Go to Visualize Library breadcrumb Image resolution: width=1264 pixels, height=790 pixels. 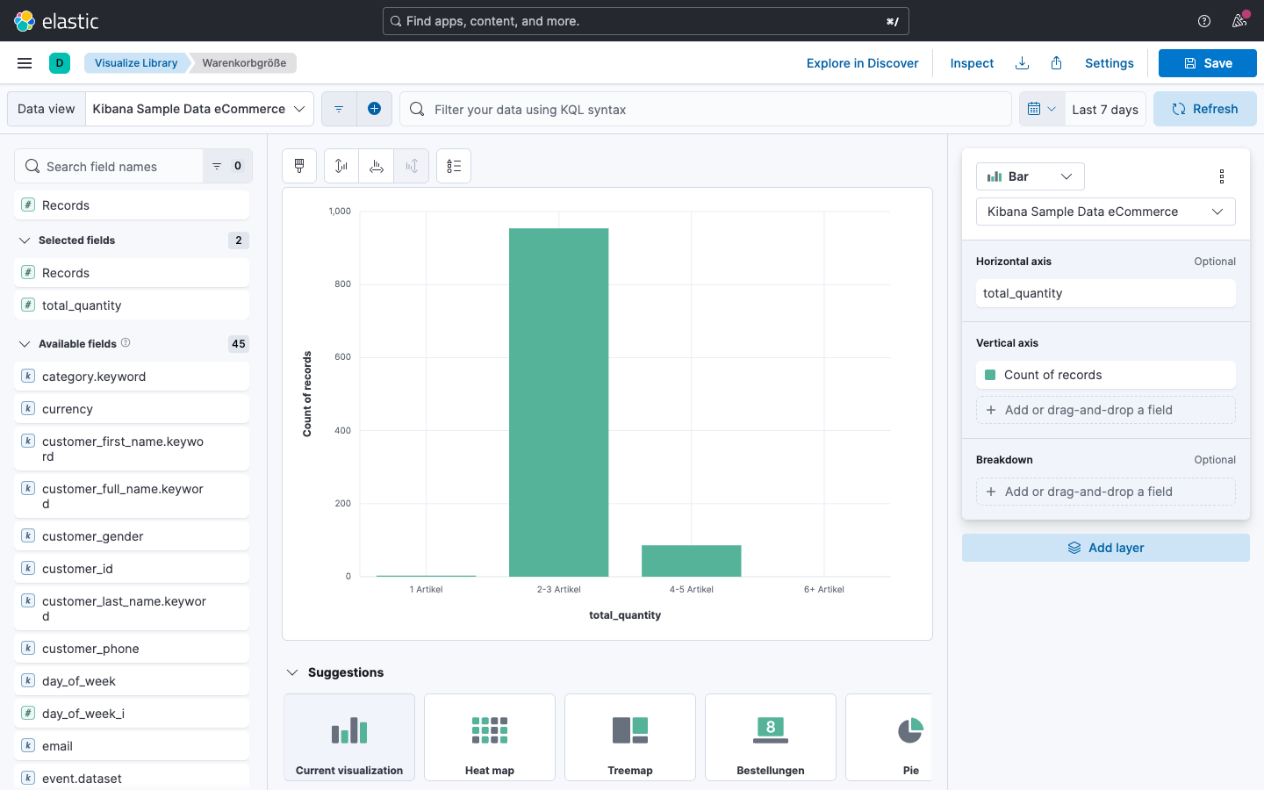coord(136,63)
